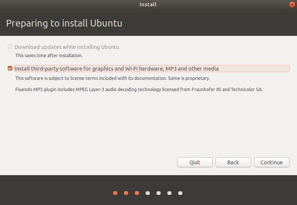This screenshot has height=205, width=297.
Task: Click the third orange progress dot
Action: click(137, 193)
